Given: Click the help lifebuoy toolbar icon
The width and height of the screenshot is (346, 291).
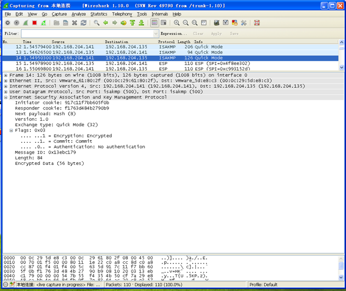Looking at the screenshot, I should (257, 23).
